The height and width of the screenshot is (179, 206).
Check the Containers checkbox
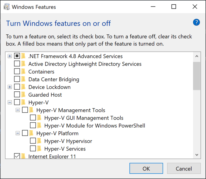[x=17, y=71]
